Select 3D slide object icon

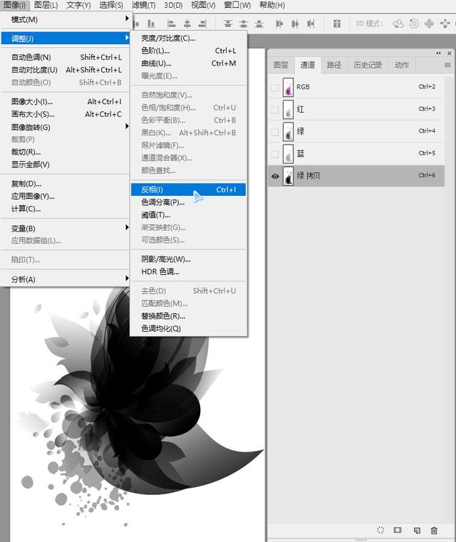pyautogui.click(x=445, y=24)
